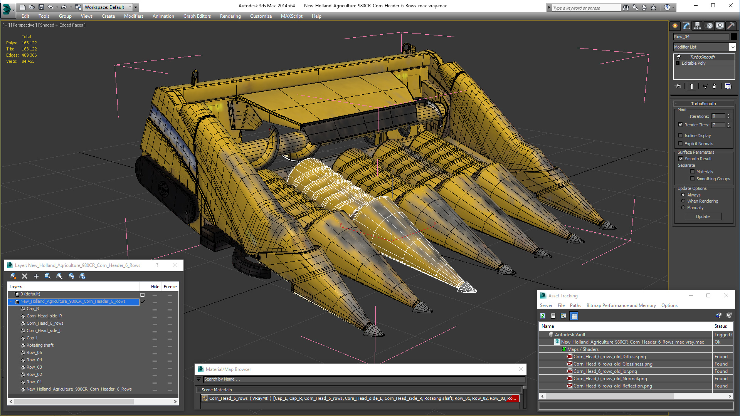Click the Hide column header

coord(155,287)
